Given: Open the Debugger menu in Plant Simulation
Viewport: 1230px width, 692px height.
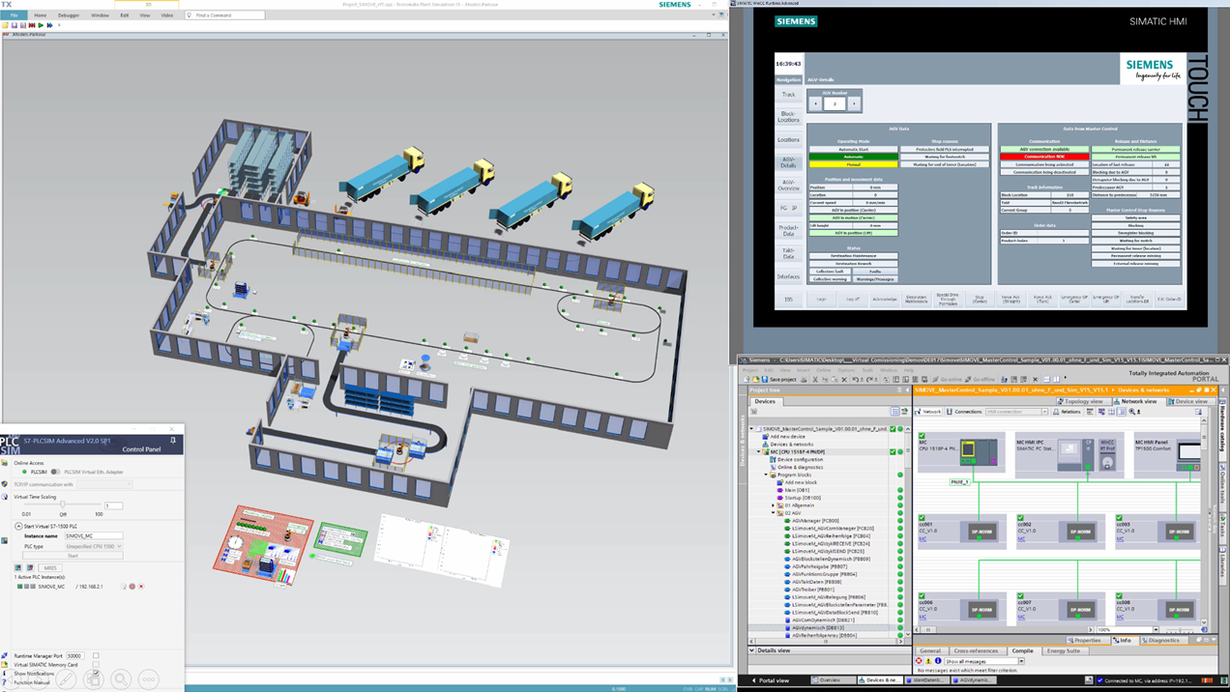Looking at the screenshot, I should click(x=69, y=15).
